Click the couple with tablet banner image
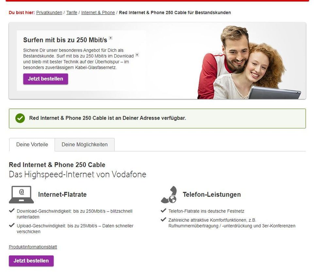This screenshot has height=275, width=326. (249, 62)
